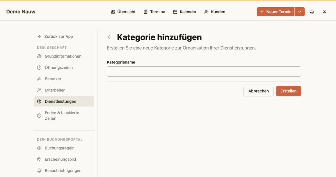
Task: Click the Buchungsregeln gear icon
Action: coord(39,148)
